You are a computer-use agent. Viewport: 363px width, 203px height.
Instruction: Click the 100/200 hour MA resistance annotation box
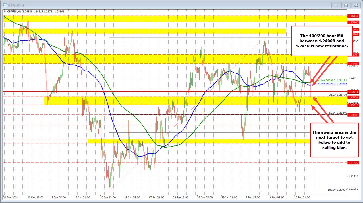pos(321,41)
